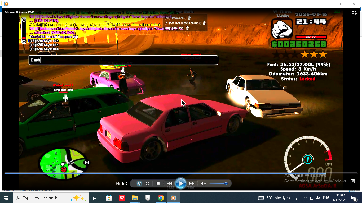Click the Media Player title bar icon
This screenshot has height=203, width=362.
pyautogui.click(x=6, y=4)
